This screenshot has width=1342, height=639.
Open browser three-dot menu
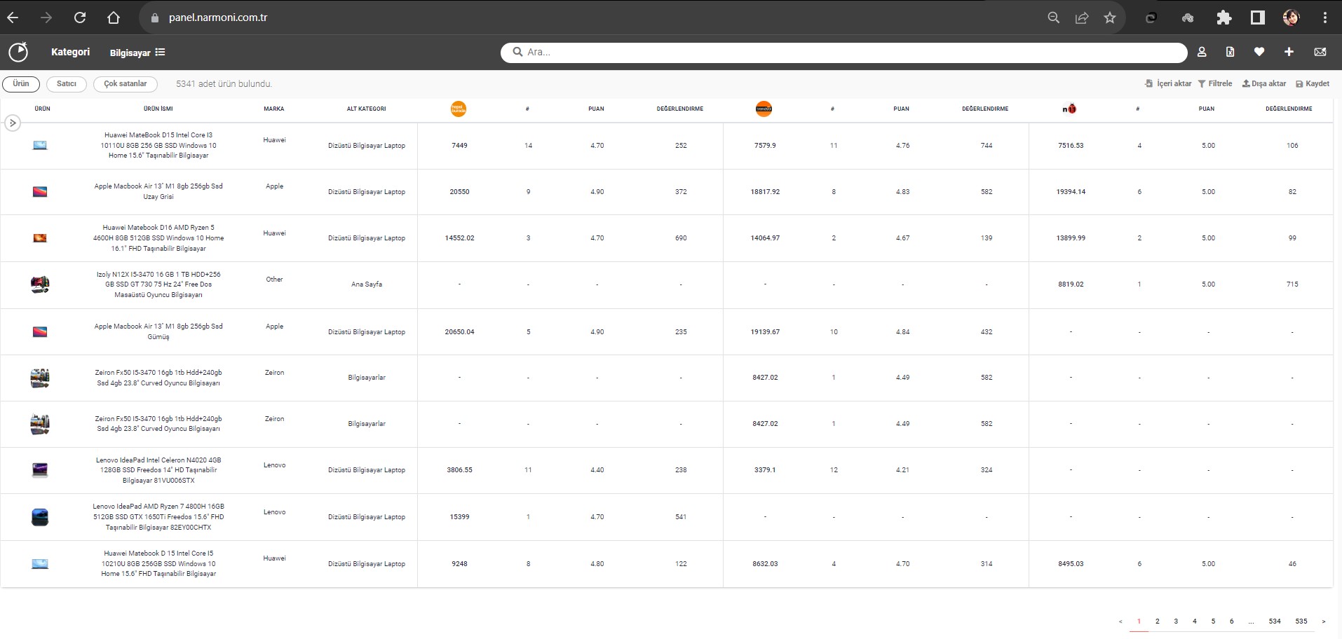tap(1325, 18)
